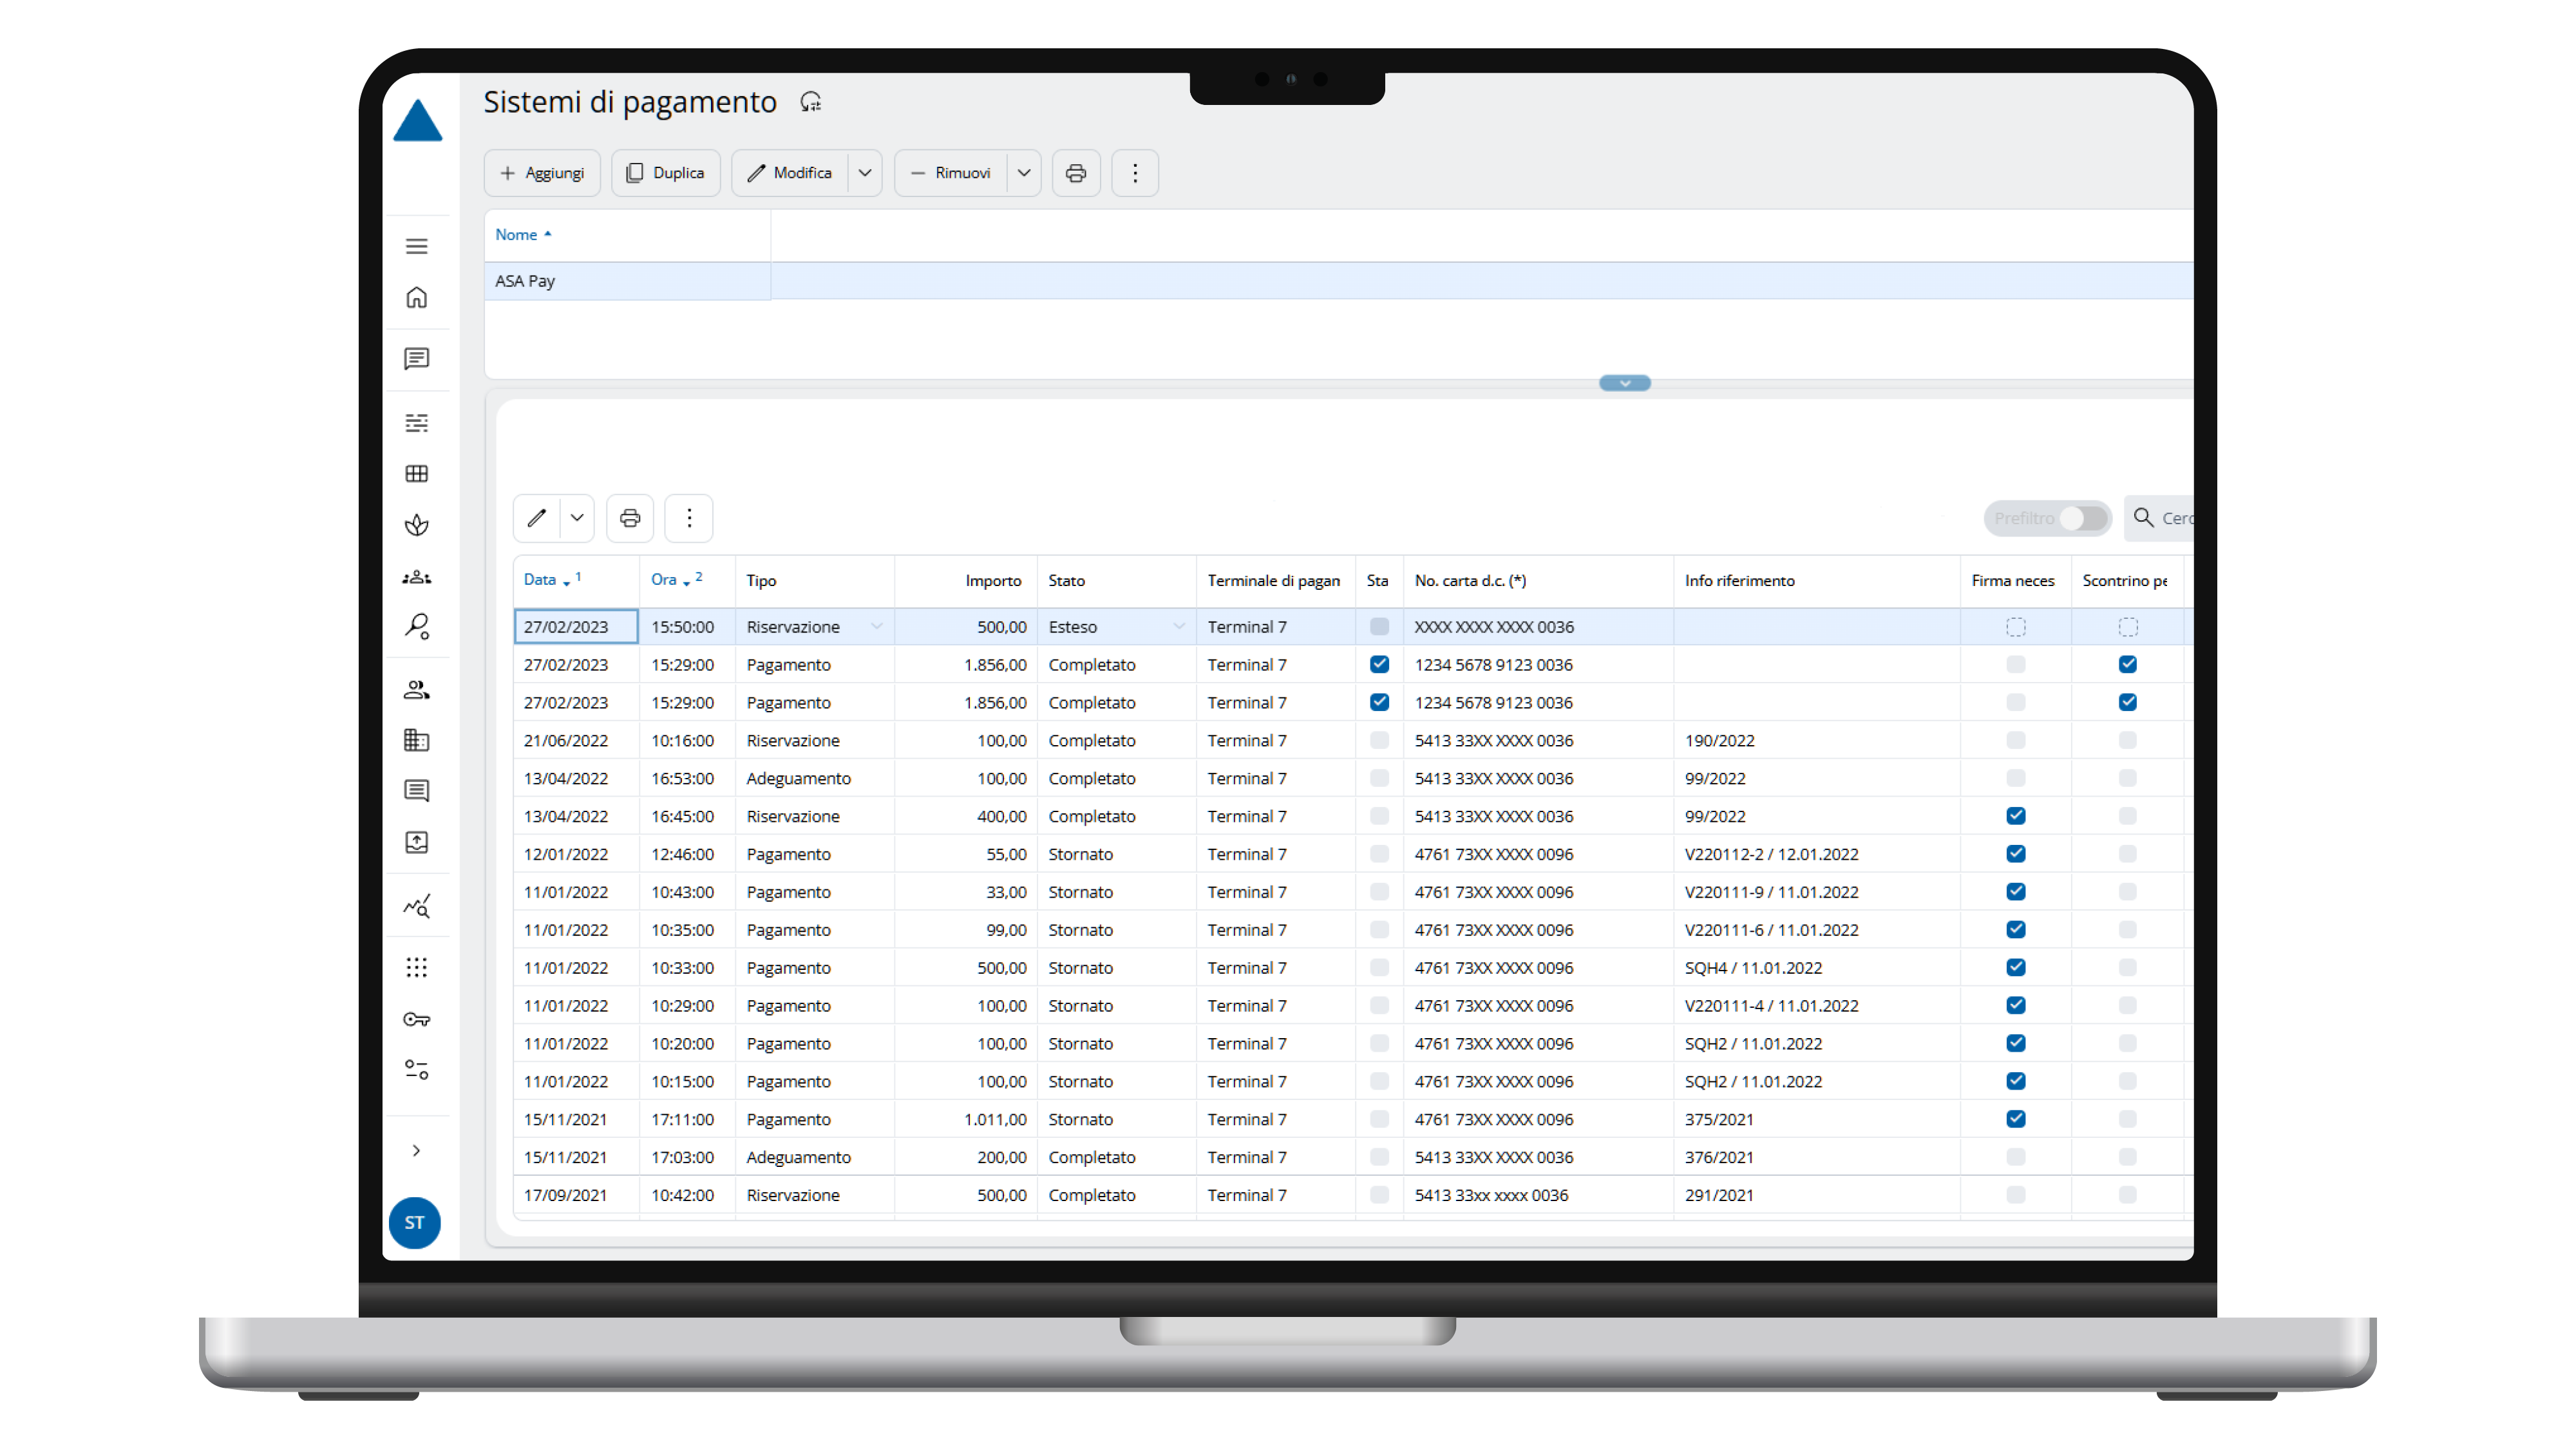Toggle Firma checkbox for 99/2022 Riservazione row
Image resolution: width=2576 pixels, height=1449 pixels.
point(2016,816)
